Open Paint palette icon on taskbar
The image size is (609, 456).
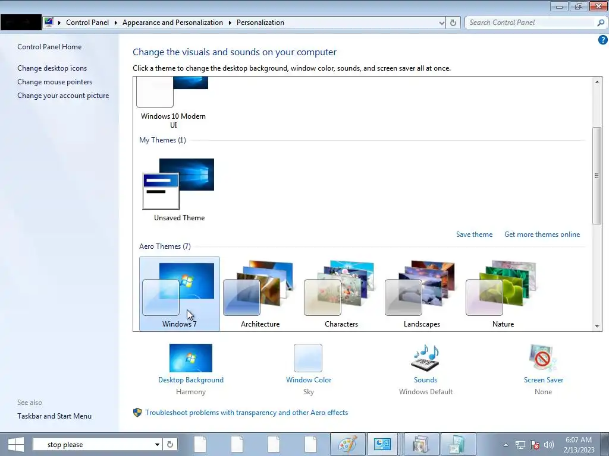(347, 444)
